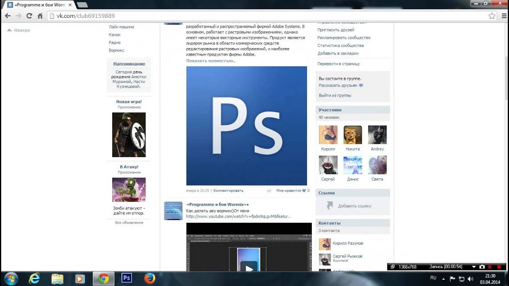Click Перевести в страницу
Viewport: 509px width, 286px height.
click(x=338, y=64)
